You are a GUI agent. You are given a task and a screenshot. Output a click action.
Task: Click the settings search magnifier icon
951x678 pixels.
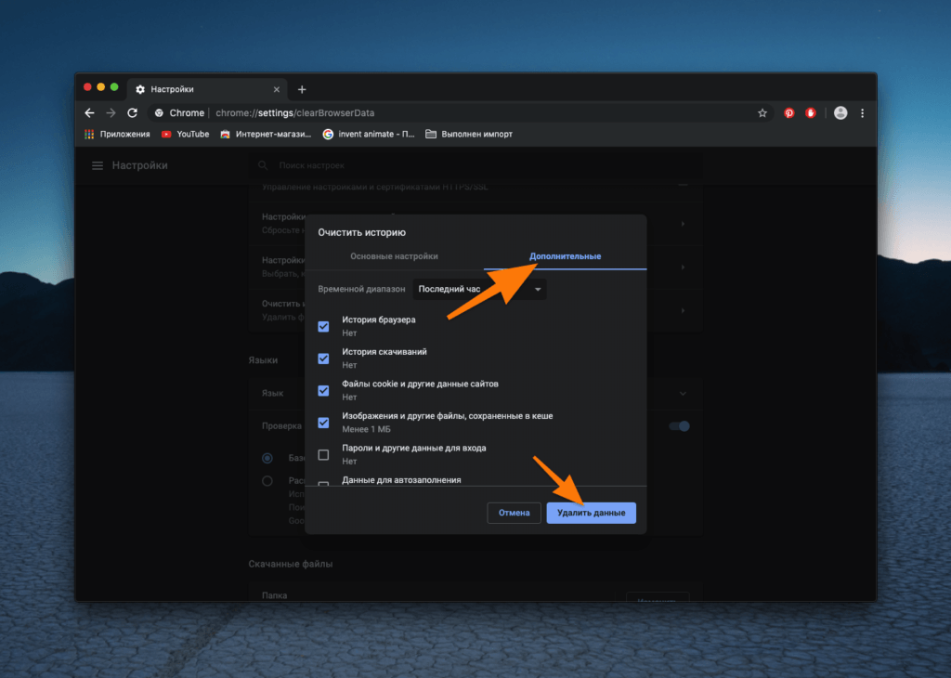tap(263, 165)
